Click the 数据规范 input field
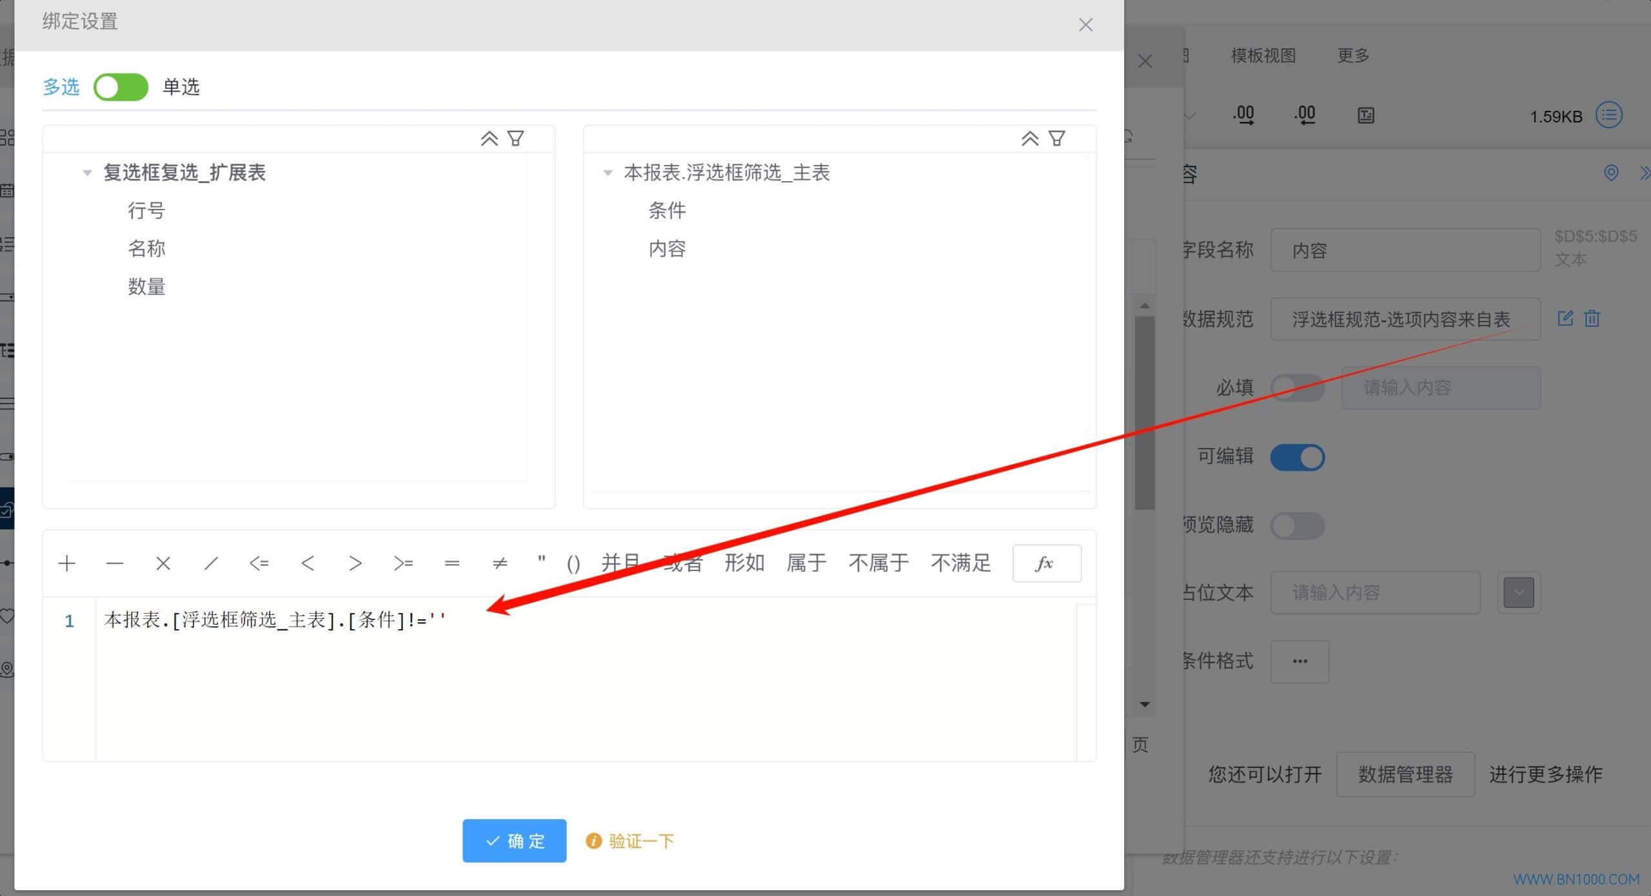This screenshot has height=896, width=1651. [x=1405, y=319]
